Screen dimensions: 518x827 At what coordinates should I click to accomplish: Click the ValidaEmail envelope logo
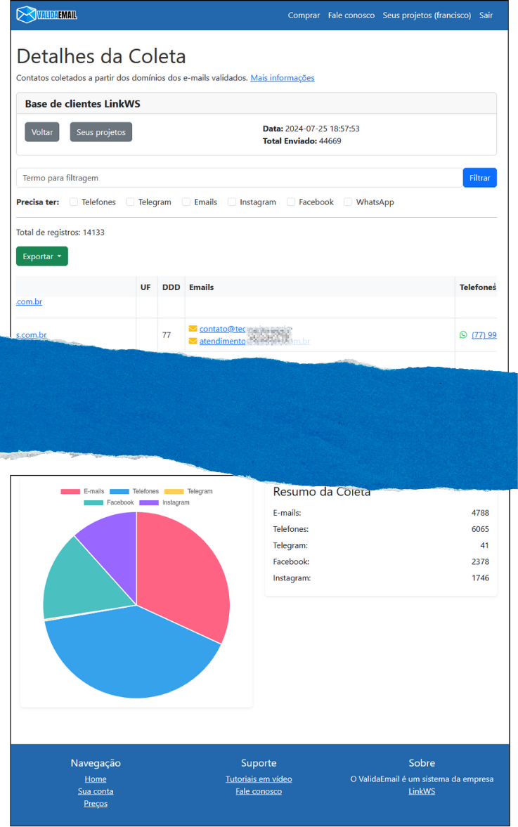26,14
